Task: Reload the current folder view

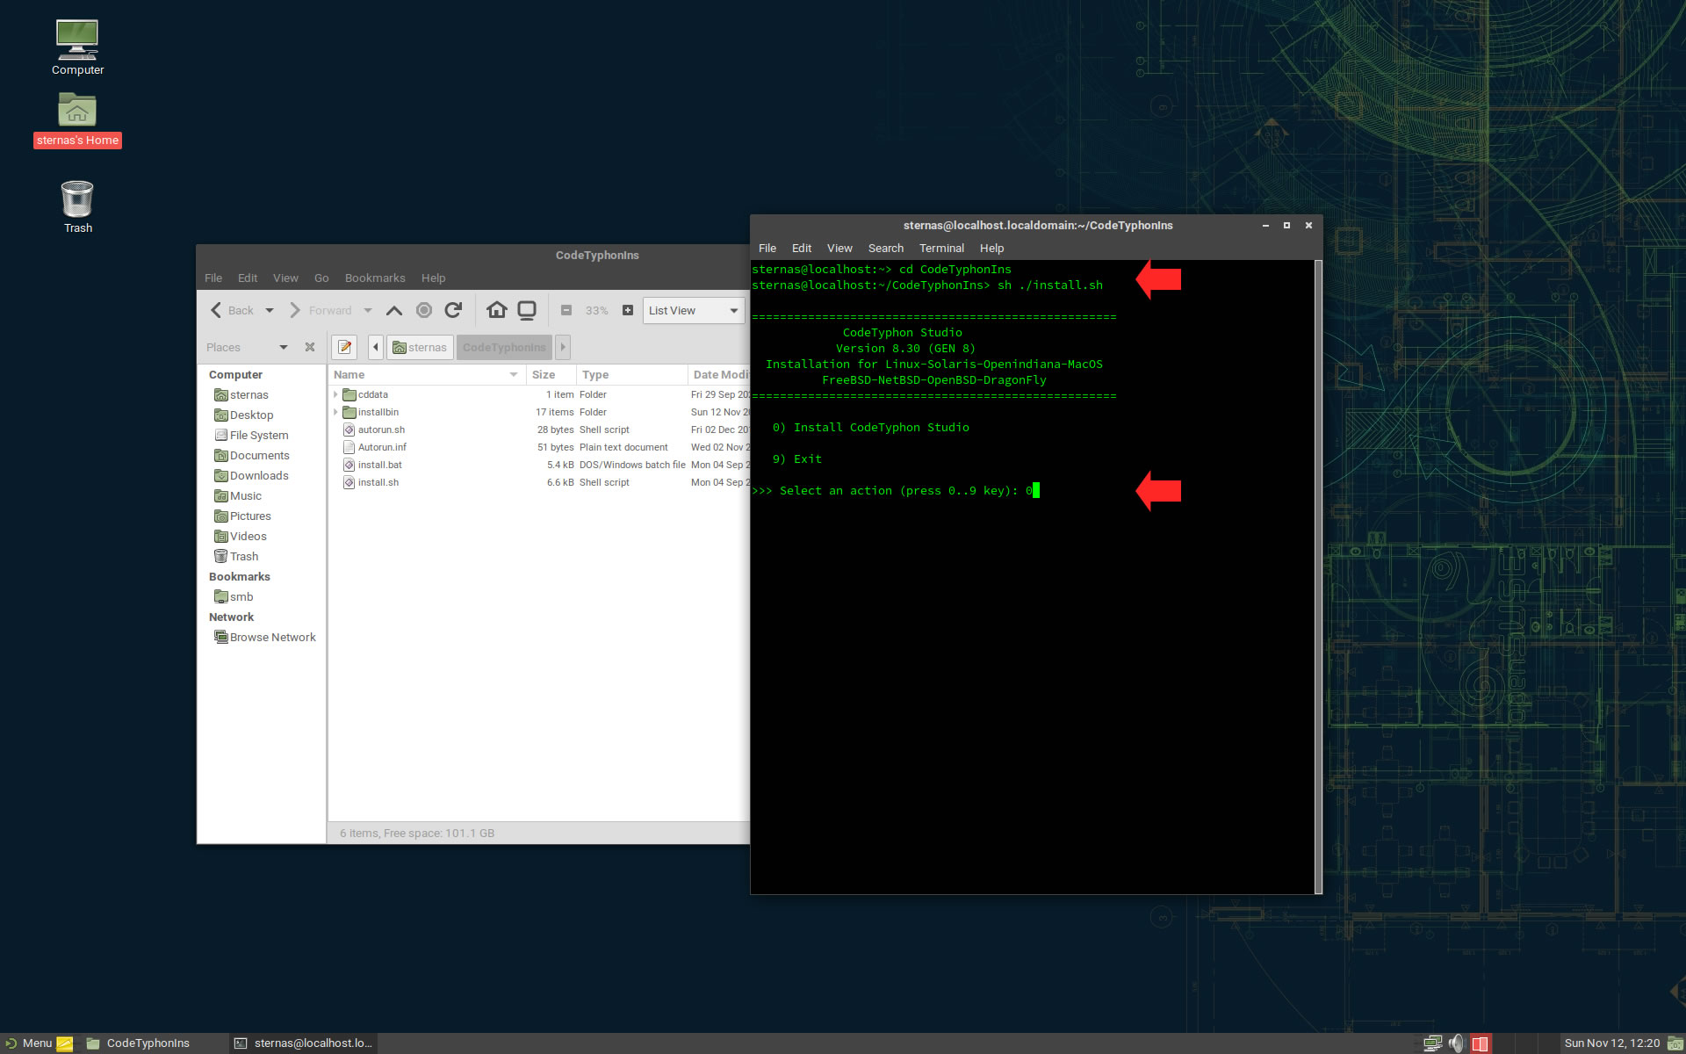Action: [453, 310]
